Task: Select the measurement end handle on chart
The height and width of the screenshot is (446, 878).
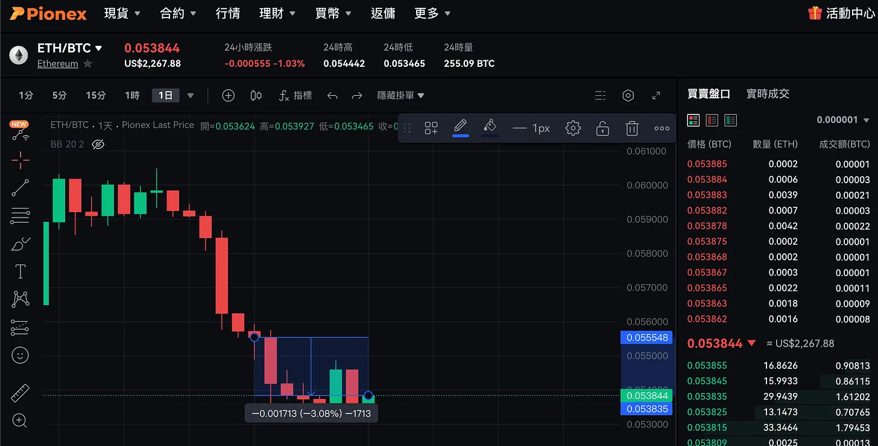Action: [x=368, y=396]
